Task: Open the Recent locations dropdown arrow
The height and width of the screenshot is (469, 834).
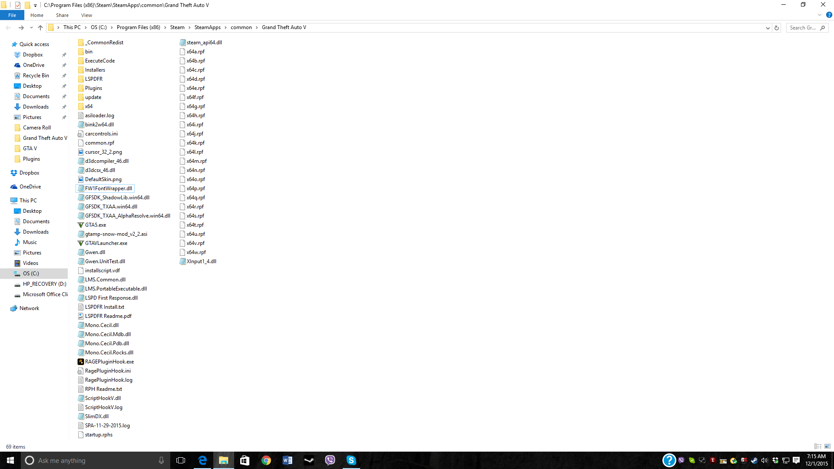Action: click(x=31, y=28)
